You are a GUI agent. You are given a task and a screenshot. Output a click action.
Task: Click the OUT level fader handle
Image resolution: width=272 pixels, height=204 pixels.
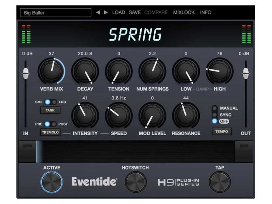click(246, 73)
